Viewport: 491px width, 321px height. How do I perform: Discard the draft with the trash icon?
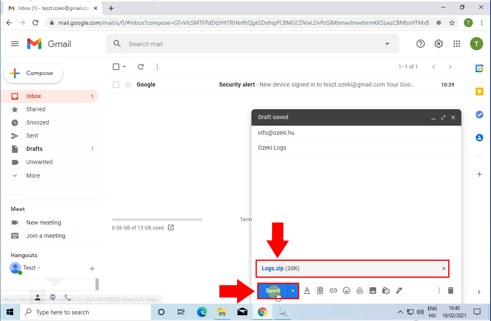coord(451,291)
